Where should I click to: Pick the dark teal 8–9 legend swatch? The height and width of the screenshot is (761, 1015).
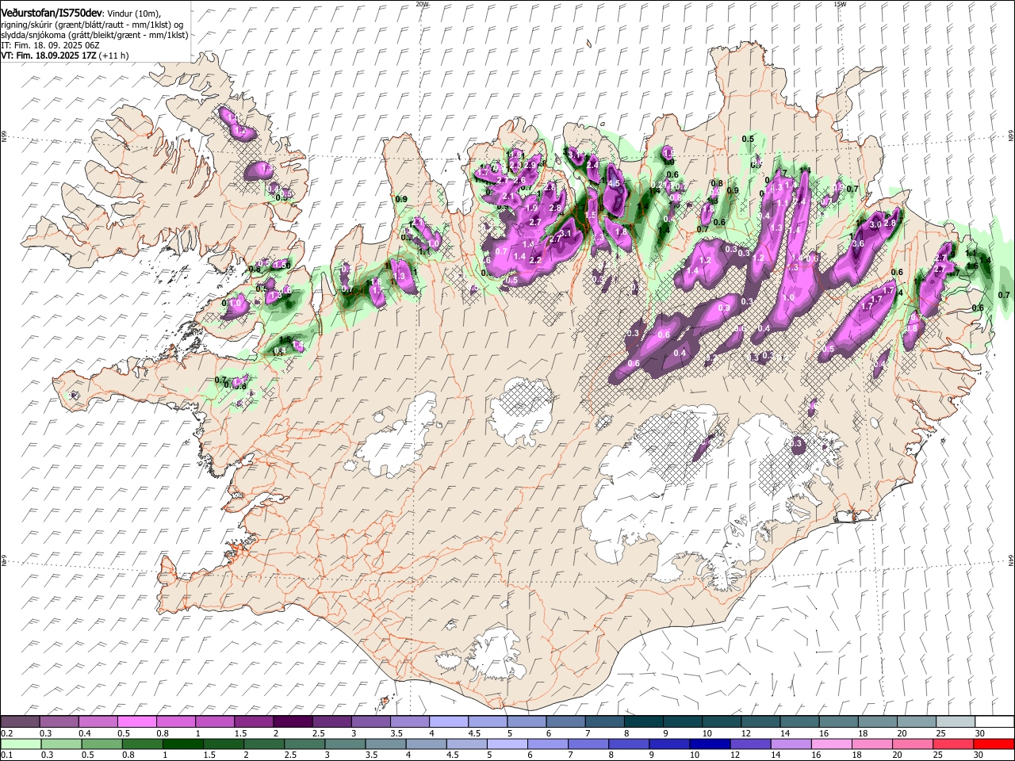tap(642, 722)
